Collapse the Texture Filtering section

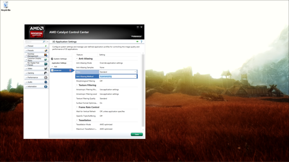click(77, 85)
